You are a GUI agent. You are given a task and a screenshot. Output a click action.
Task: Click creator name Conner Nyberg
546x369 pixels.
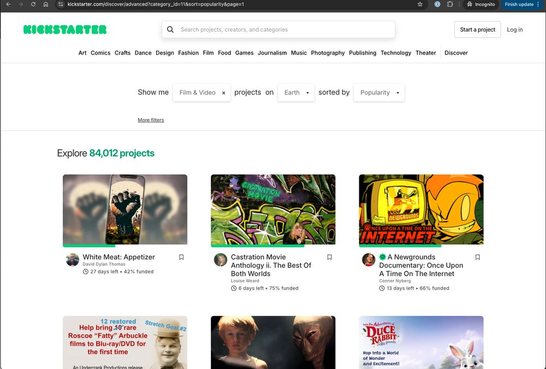395,281
